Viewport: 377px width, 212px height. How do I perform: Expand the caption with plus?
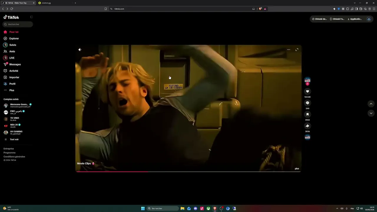click(297, 169)
